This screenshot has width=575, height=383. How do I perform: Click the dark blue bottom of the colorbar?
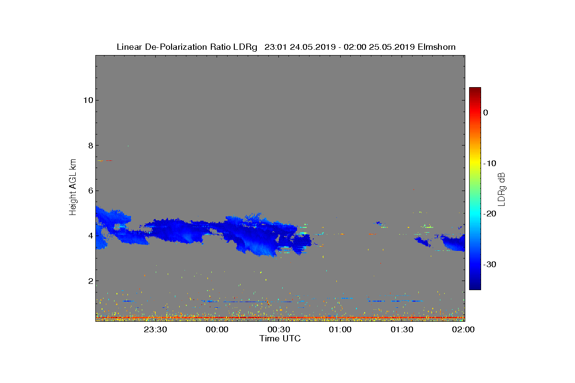click(475, 285)
